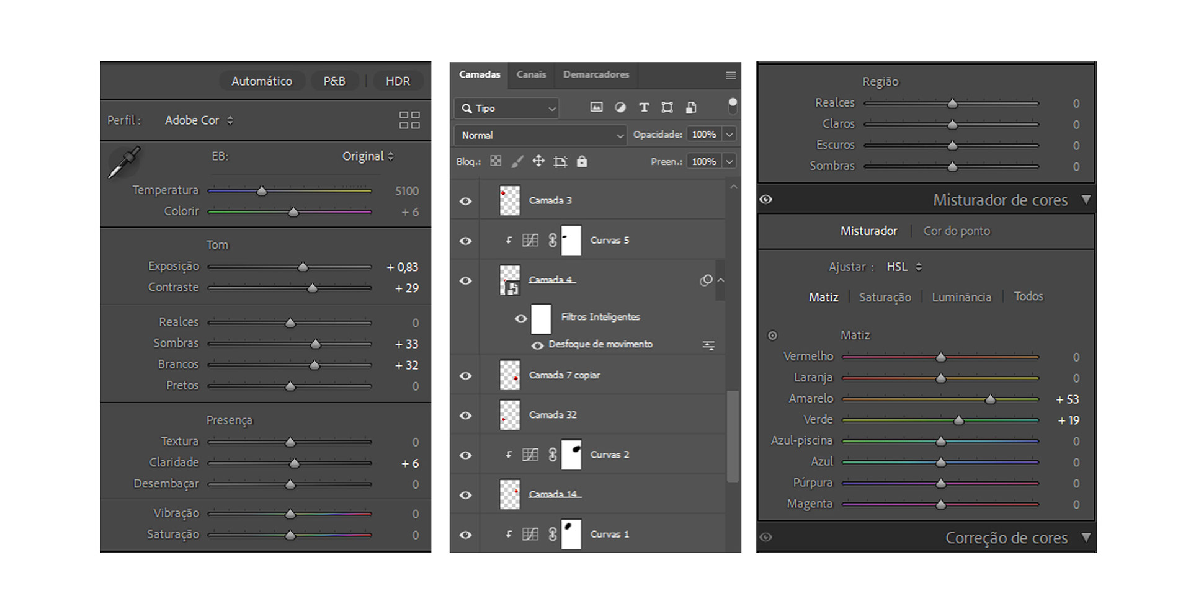
Task: Lock transparent pixels icon
Action: [496, 161]
